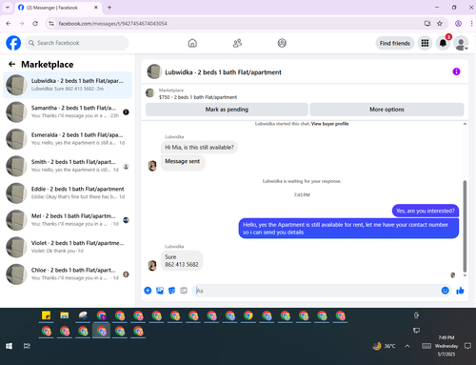The image size is (476, 365).
Task: Open the Smith conversation
Action: (68, 166)
